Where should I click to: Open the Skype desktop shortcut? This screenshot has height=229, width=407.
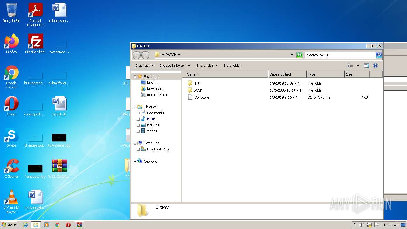[x=11, y=137]
